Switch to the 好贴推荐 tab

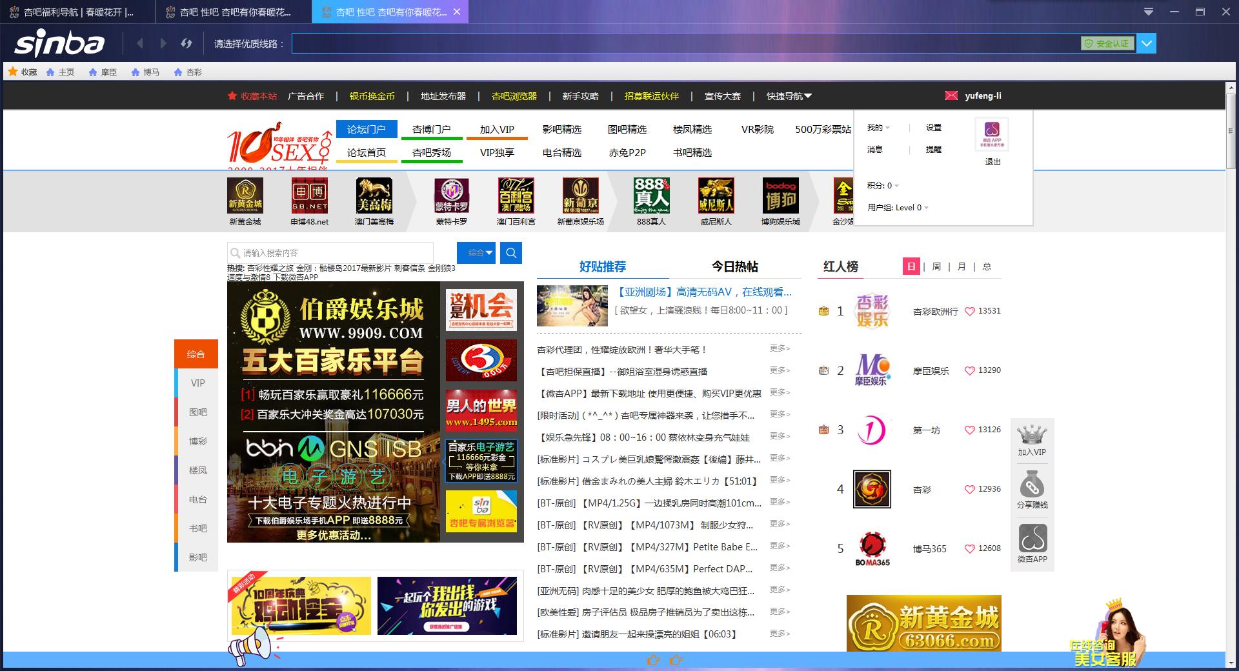pyautogui.click(x=603, y=266)
